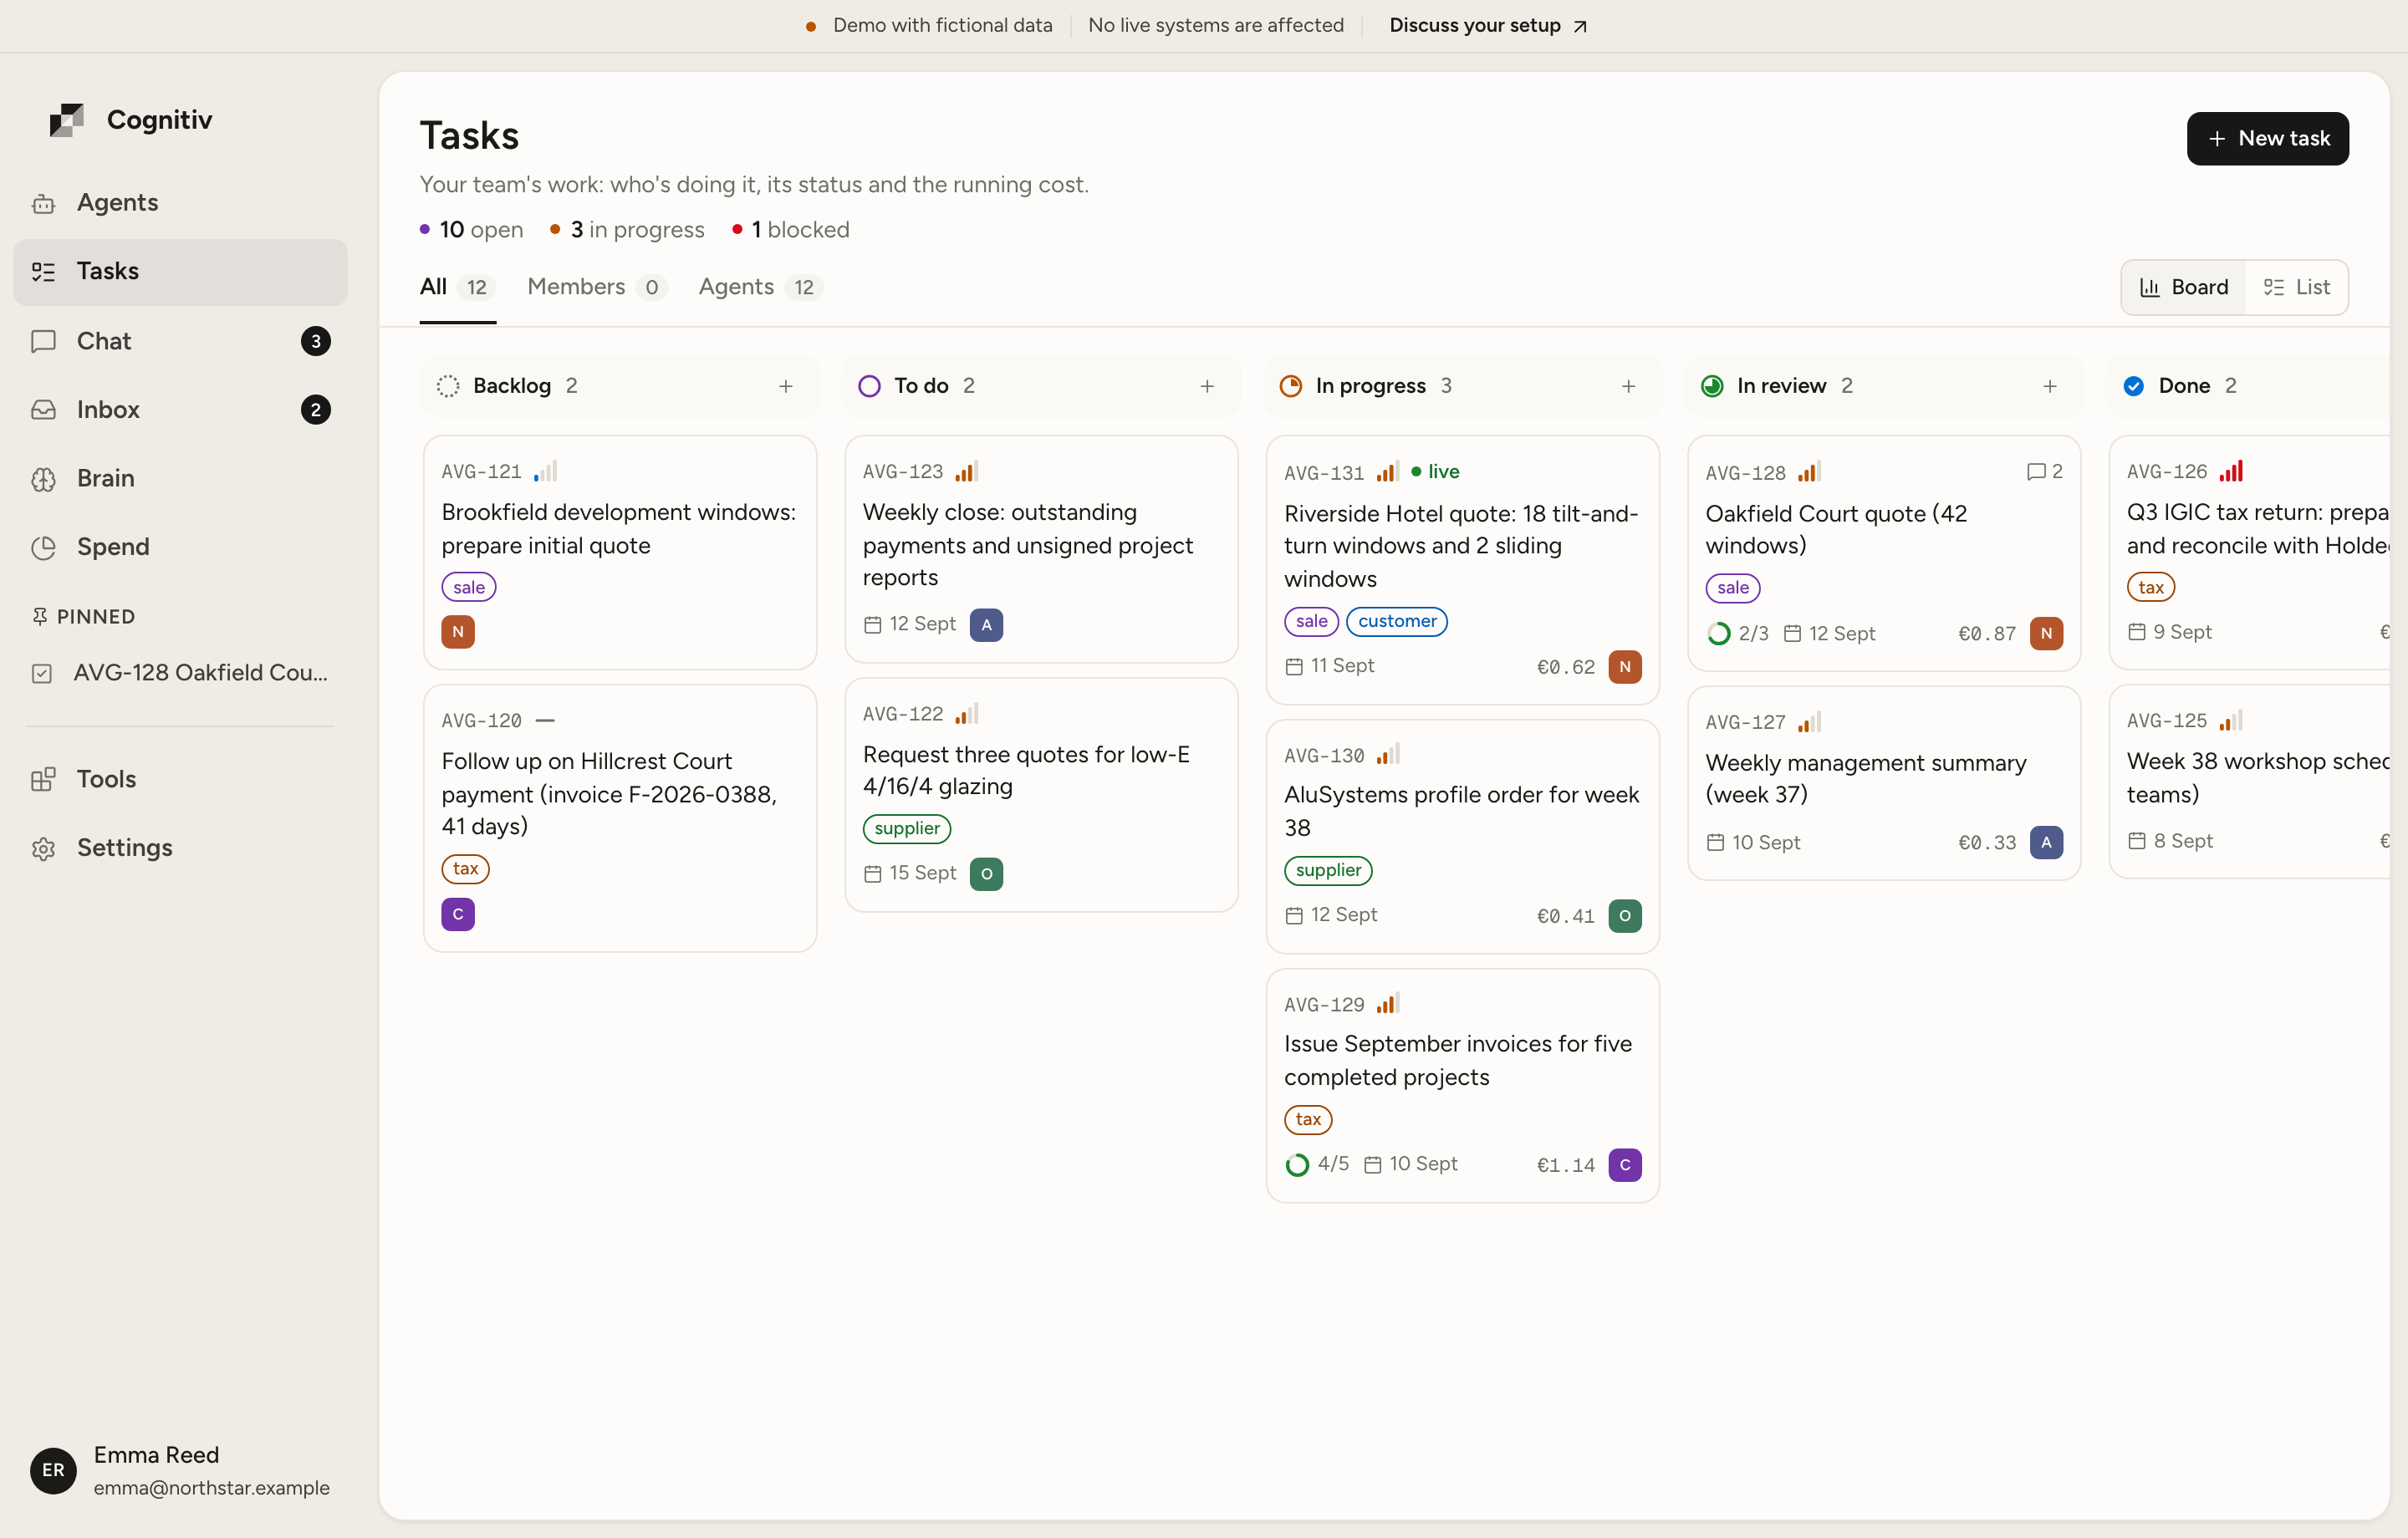Go to Tasks in the sidebar

pyautogui.click(x=180, y=272)
